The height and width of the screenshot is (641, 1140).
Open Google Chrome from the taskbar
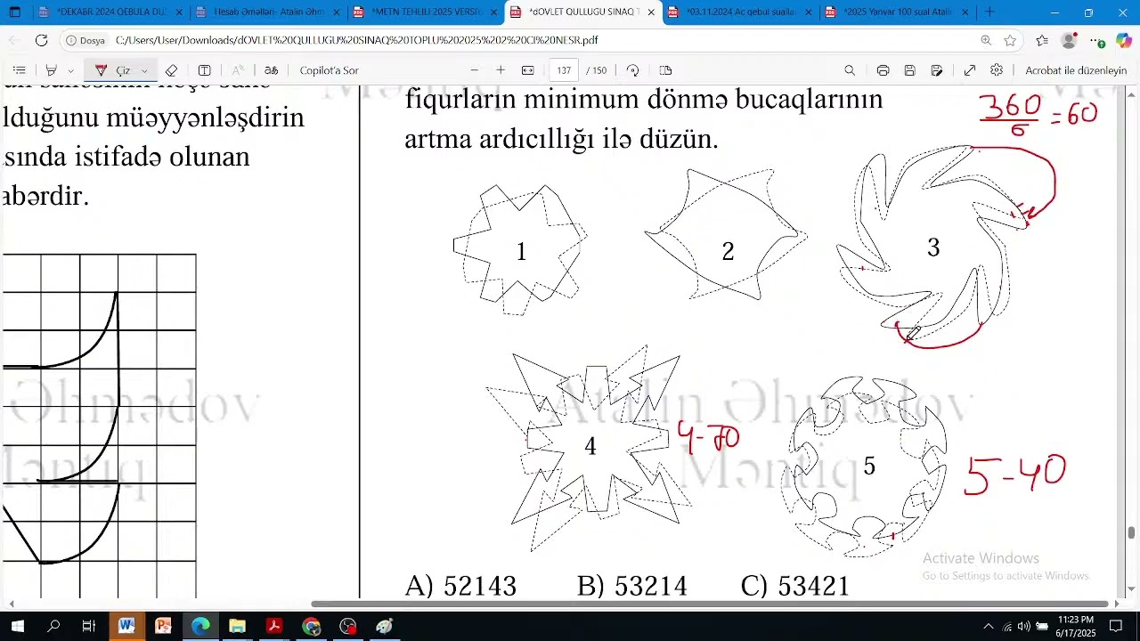coord(311,627)
